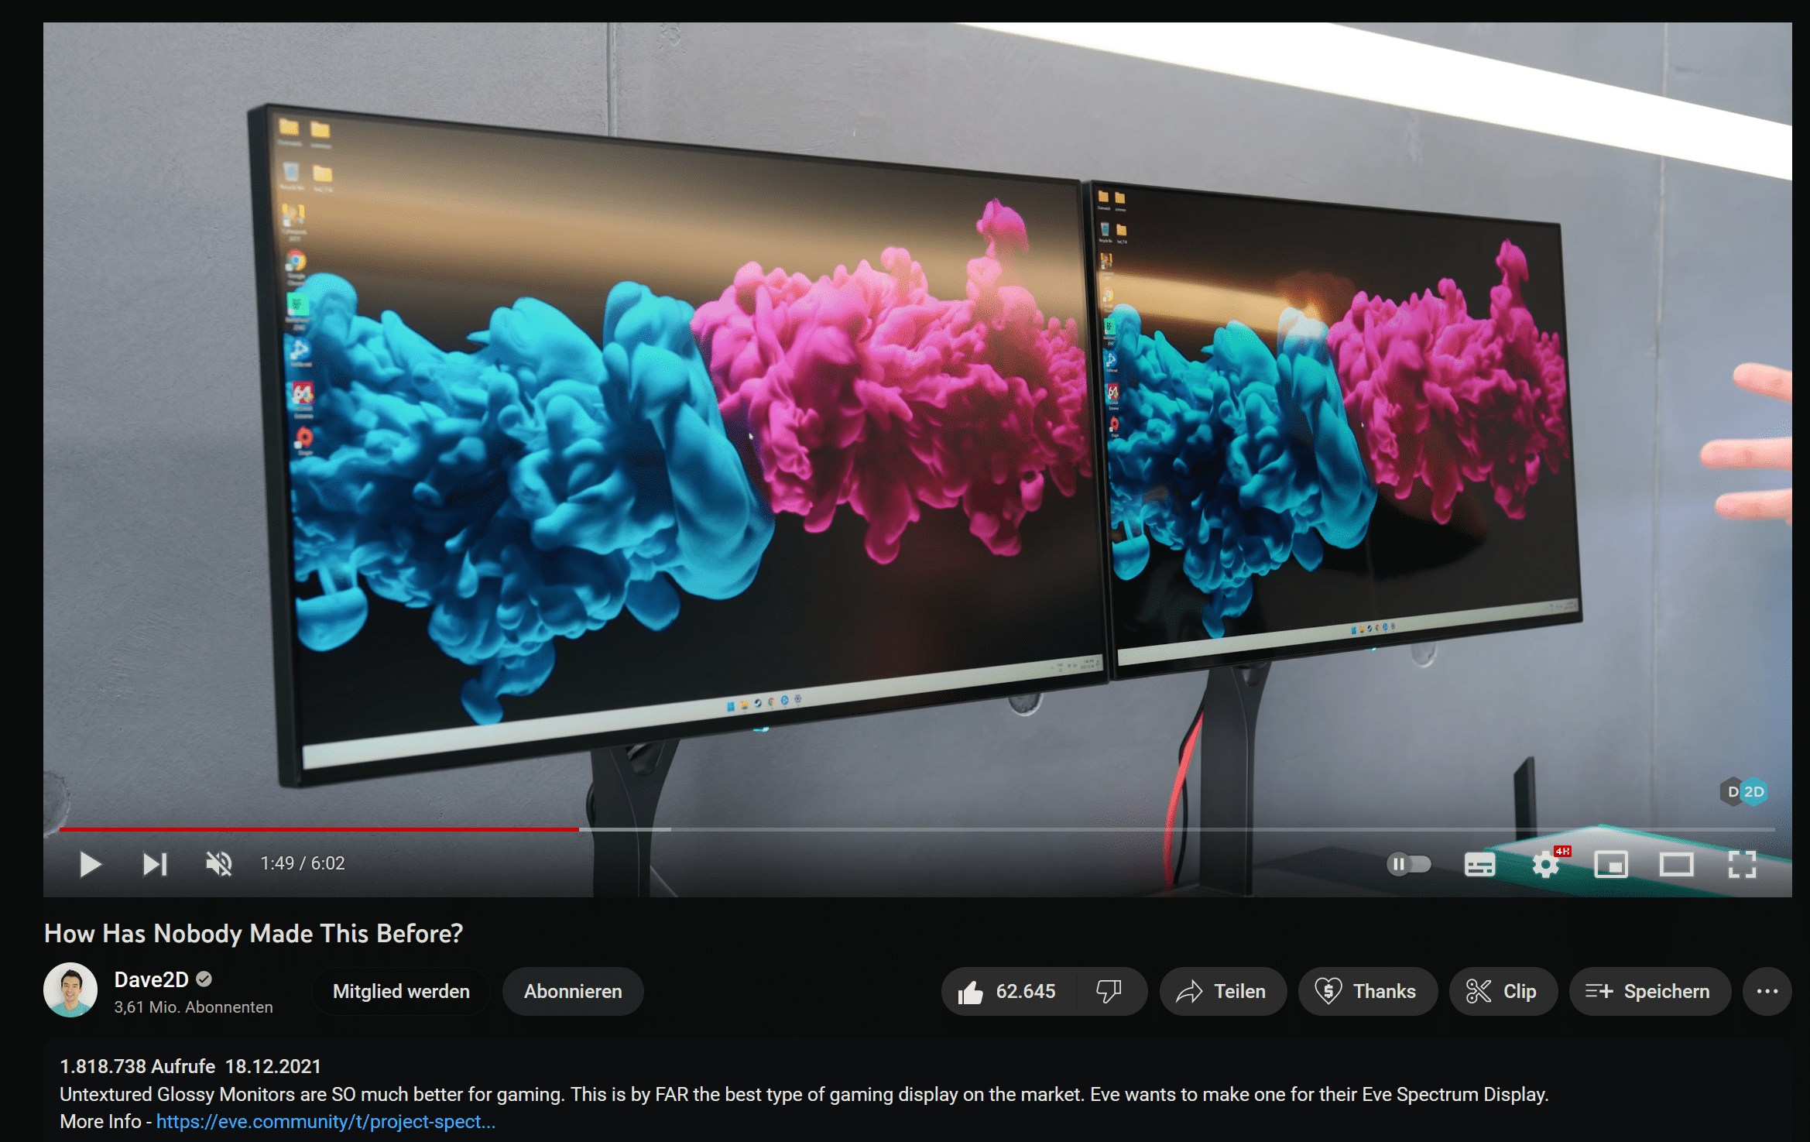The height and width of the screenshot is (1142, 1810).
Task: Save video with Speichern
Action: (1650, 991)
